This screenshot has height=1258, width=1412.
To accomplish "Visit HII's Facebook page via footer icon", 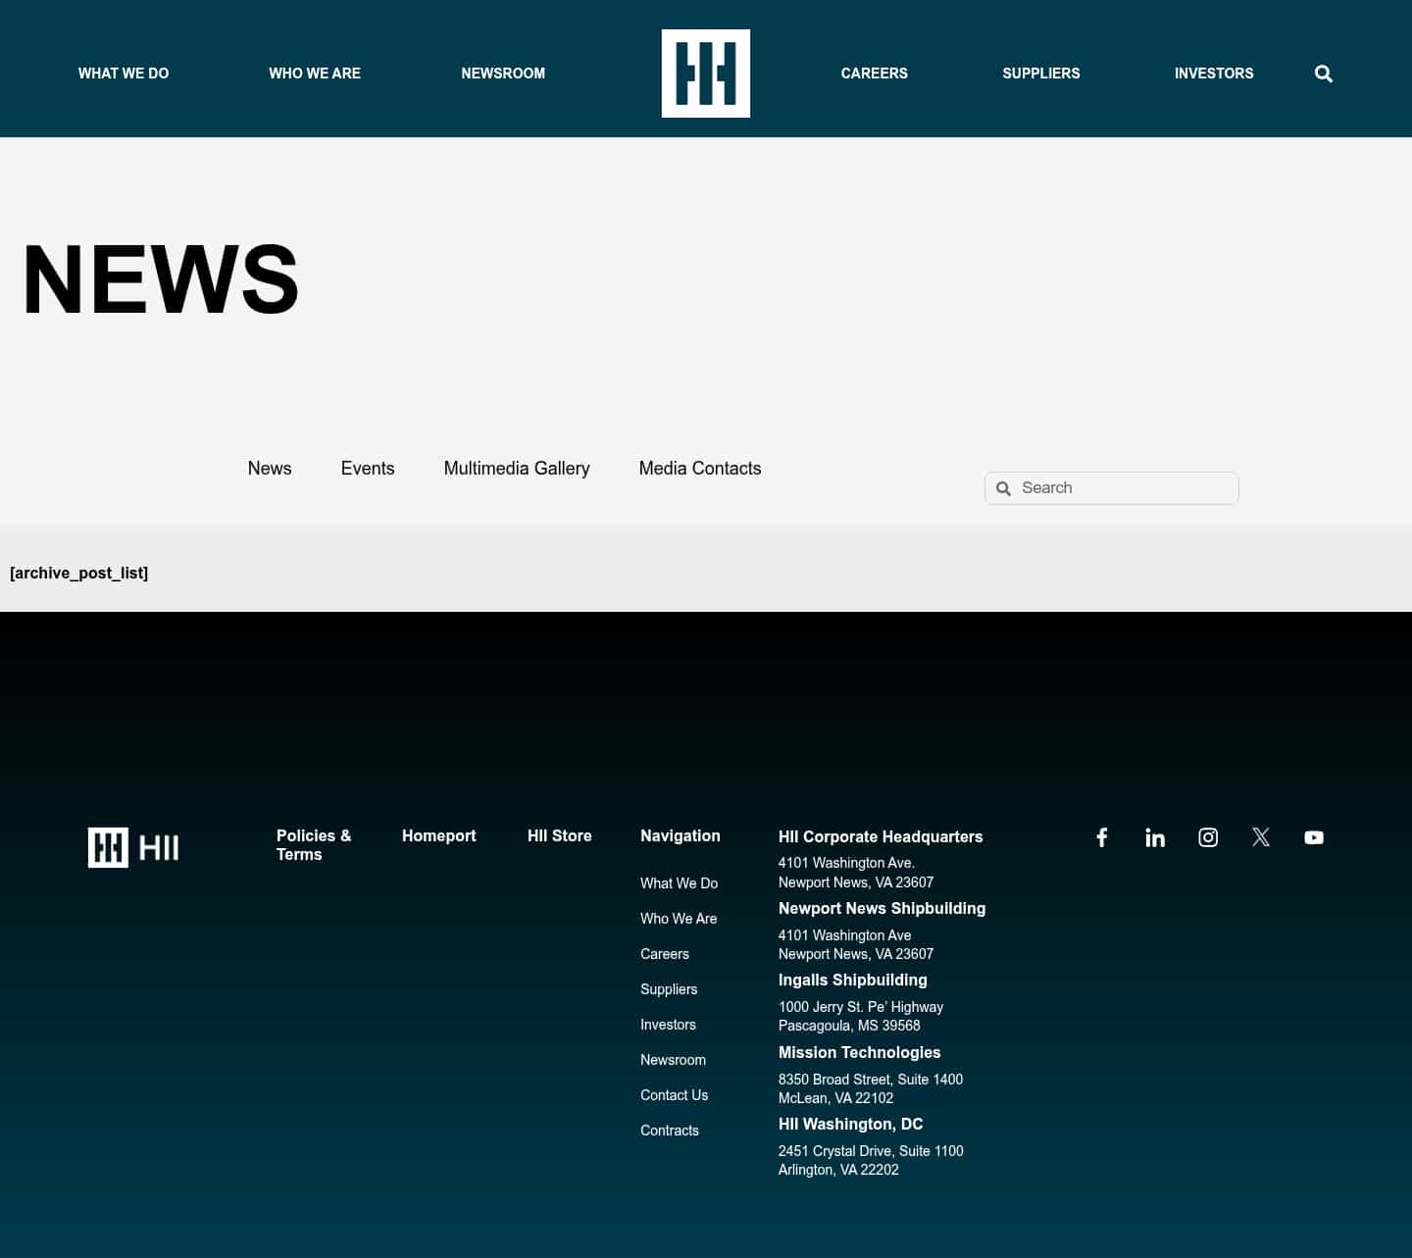I will pos(1101,837).
